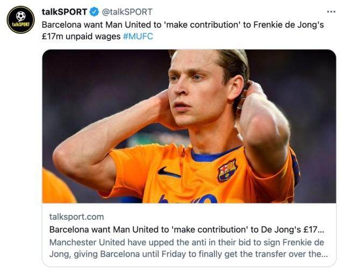
Task: Open the talkSPORT profile avatar
Action: 20,20
